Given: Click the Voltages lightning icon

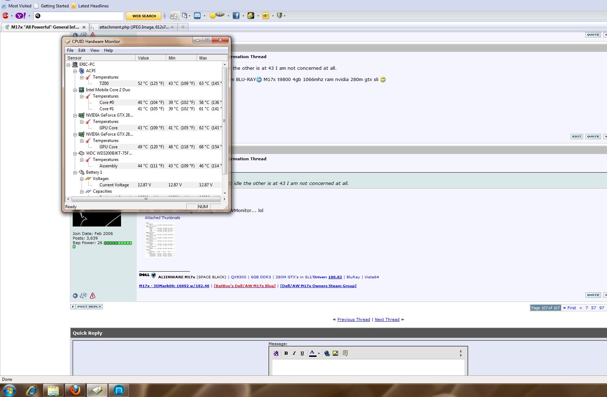Looking at the screenshot, I should coord(88,179).
